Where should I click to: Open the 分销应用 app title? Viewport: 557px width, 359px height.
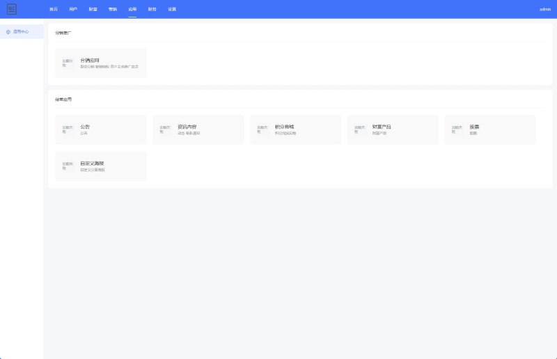[90, 61]
